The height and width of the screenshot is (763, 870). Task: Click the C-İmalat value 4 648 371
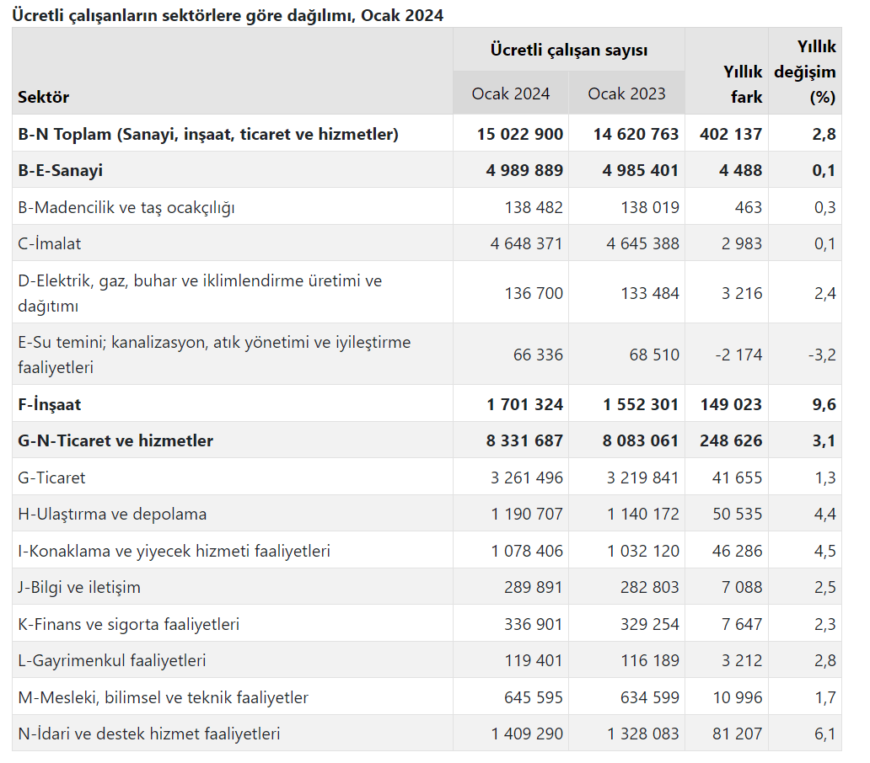(527, 244)
